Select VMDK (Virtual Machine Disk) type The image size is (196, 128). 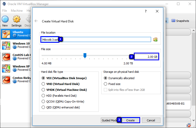(43, 90)
